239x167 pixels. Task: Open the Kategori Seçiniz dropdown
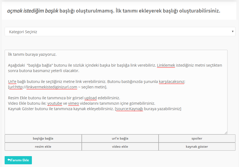(120, 32)
